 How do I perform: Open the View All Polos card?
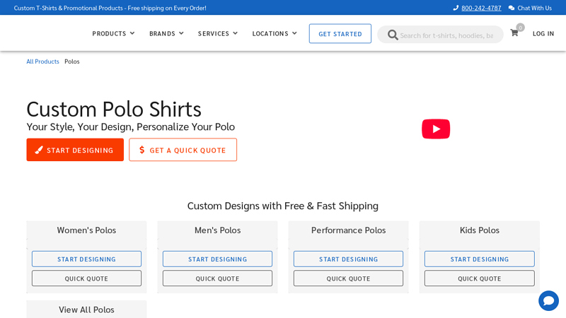click(86, 310)
